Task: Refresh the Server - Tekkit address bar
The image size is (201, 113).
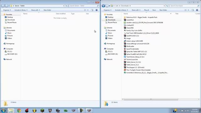Action: coord(67,6)
